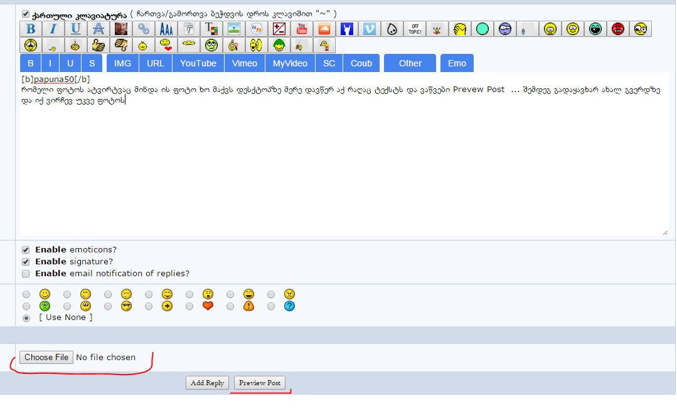Click inside the post message text area

pyautogui.click(x=344, y=154)
